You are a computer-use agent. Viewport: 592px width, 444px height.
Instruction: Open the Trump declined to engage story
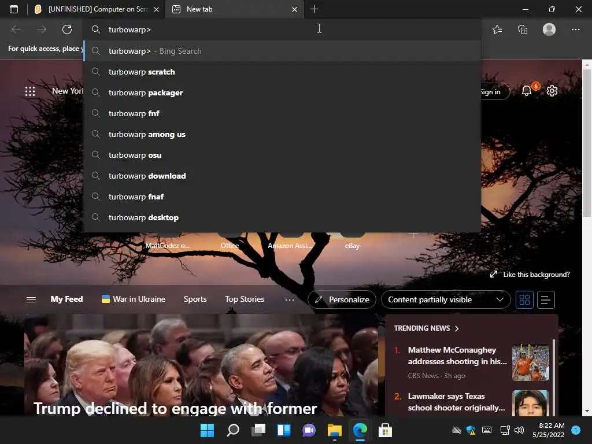coord(175,408)
